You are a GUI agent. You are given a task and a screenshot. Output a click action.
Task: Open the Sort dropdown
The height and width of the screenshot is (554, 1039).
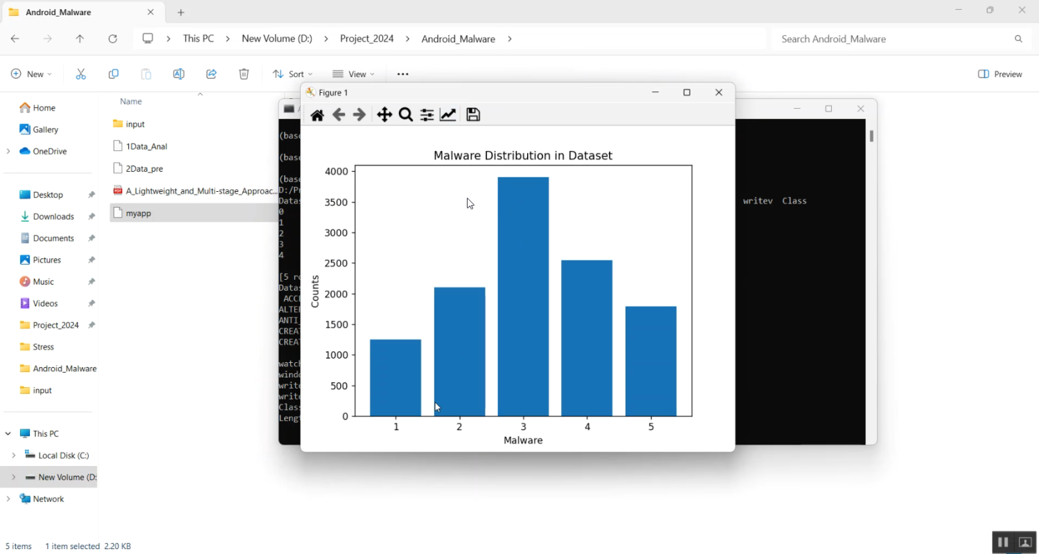[292, 73]
